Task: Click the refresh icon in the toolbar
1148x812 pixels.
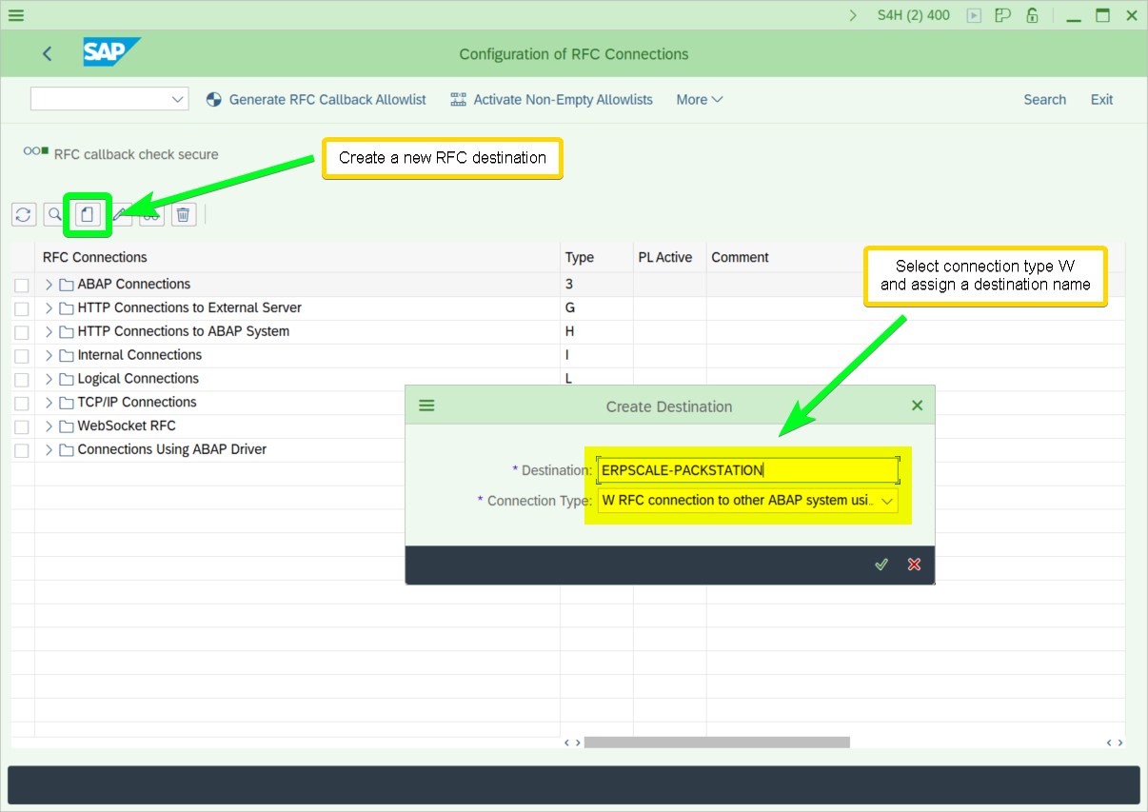Action: [24, 214]
